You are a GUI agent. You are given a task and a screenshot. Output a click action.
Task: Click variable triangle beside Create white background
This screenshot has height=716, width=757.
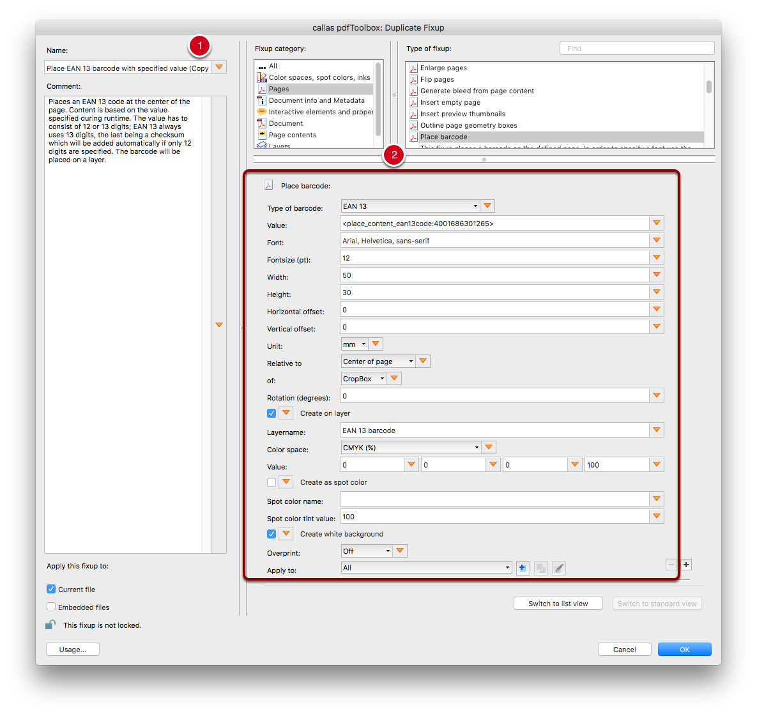[x=286, y=534]
